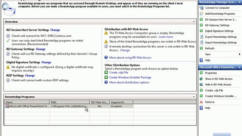The height and width of the screenshot is (136, 242).
Task: Click the C:\Program Files (x86) path cell
Action: 70,106
